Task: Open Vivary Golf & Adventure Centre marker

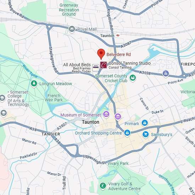Action: tap(103, 186)
